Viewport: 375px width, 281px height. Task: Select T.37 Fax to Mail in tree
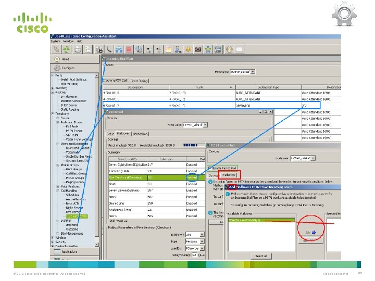click(77, 216)
